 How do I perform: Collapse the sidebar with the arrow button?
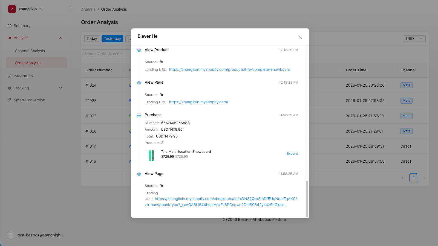(x=70, y=7)
